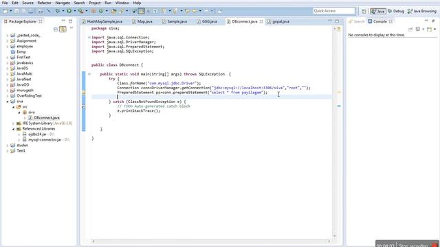The image size is (440, 247).
Task: Switch to the gopal.java tab
Action: tap(278, 21)
